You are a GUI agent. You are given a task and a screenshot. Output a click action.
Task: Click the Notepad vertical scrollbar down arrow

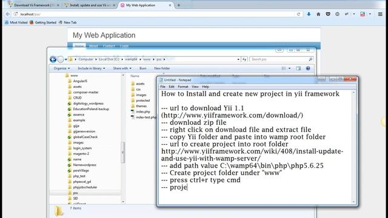tap(353, 202)
